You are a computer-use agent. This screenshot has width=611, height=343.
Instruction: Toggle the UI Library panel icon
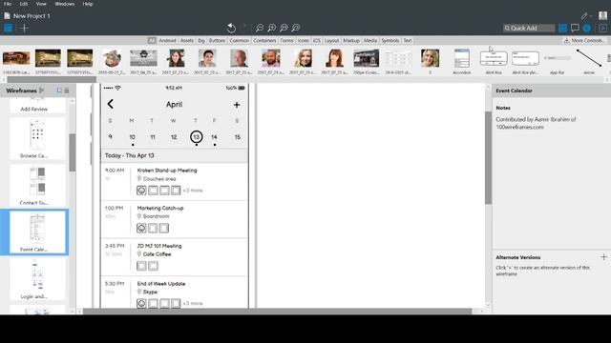[562, 28]
